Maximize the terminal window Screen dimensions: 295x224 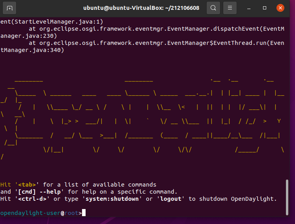(265, 8)
